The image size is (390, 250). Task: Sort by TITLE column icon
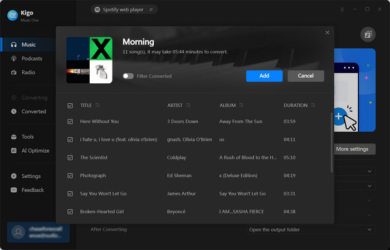tap(97, 106)
